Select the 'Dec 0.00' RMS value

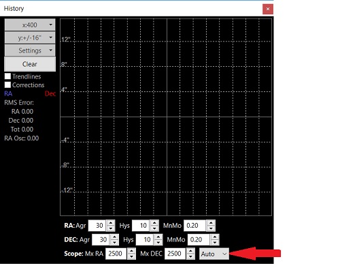point(21,121)
